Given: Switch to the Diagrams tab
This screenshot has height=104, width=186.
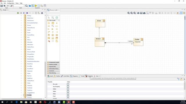Looking at the screenshot, I should click(x=74, y=76).
